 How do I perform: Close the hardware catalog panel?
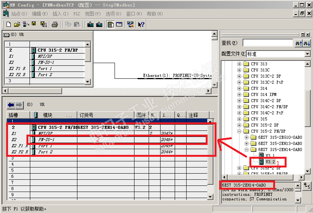click(308, 34)
